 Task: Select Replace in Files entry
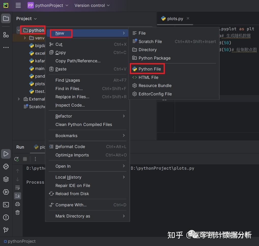coord(88,97)
